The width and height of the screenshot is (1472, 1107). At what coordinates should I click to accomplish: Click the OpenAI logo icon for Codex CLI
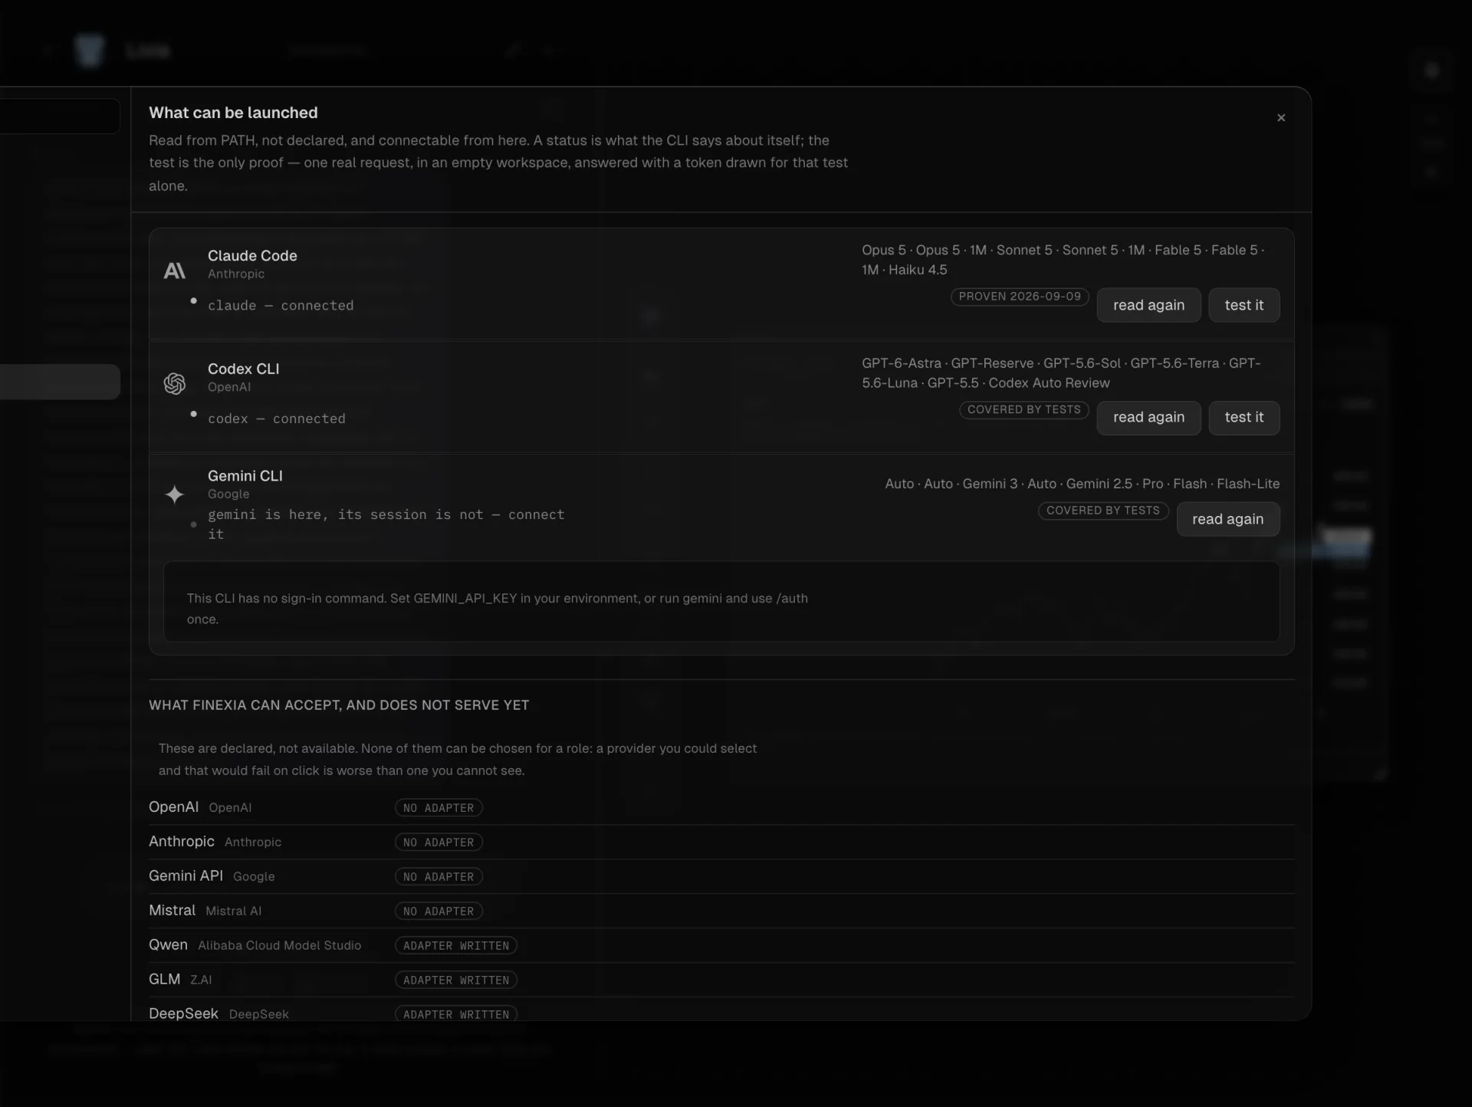[x=175, y=383]
